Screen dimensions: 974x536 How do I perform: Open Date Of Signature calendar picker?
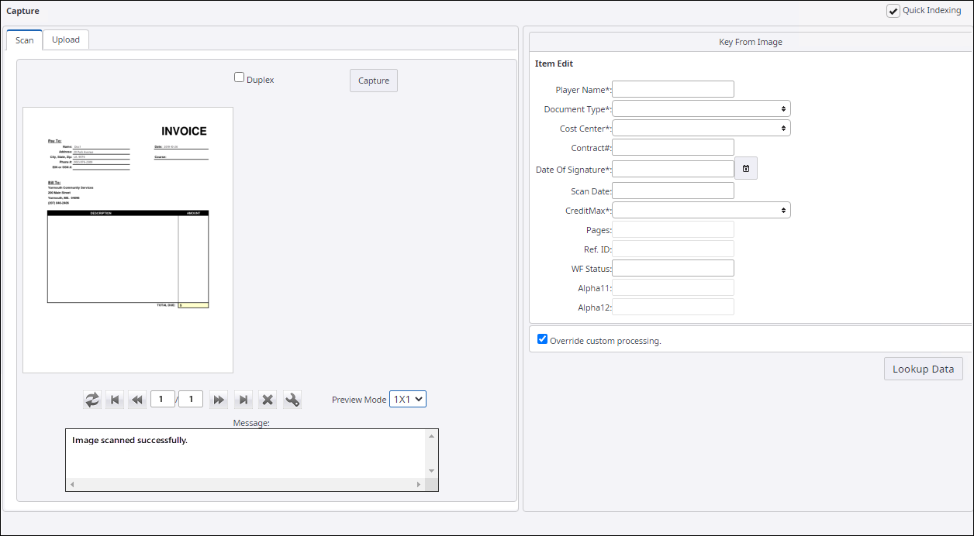745,169
